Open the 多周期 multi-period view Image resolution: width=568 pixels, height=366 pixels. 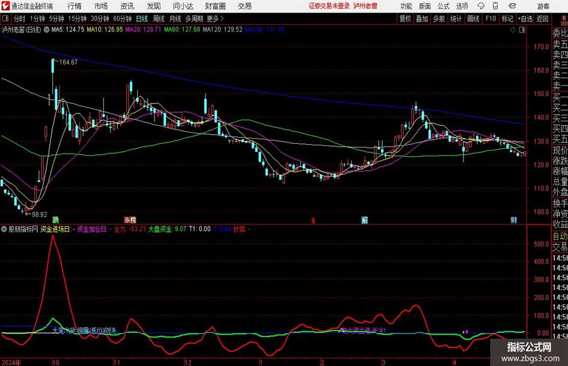point(194,19)
